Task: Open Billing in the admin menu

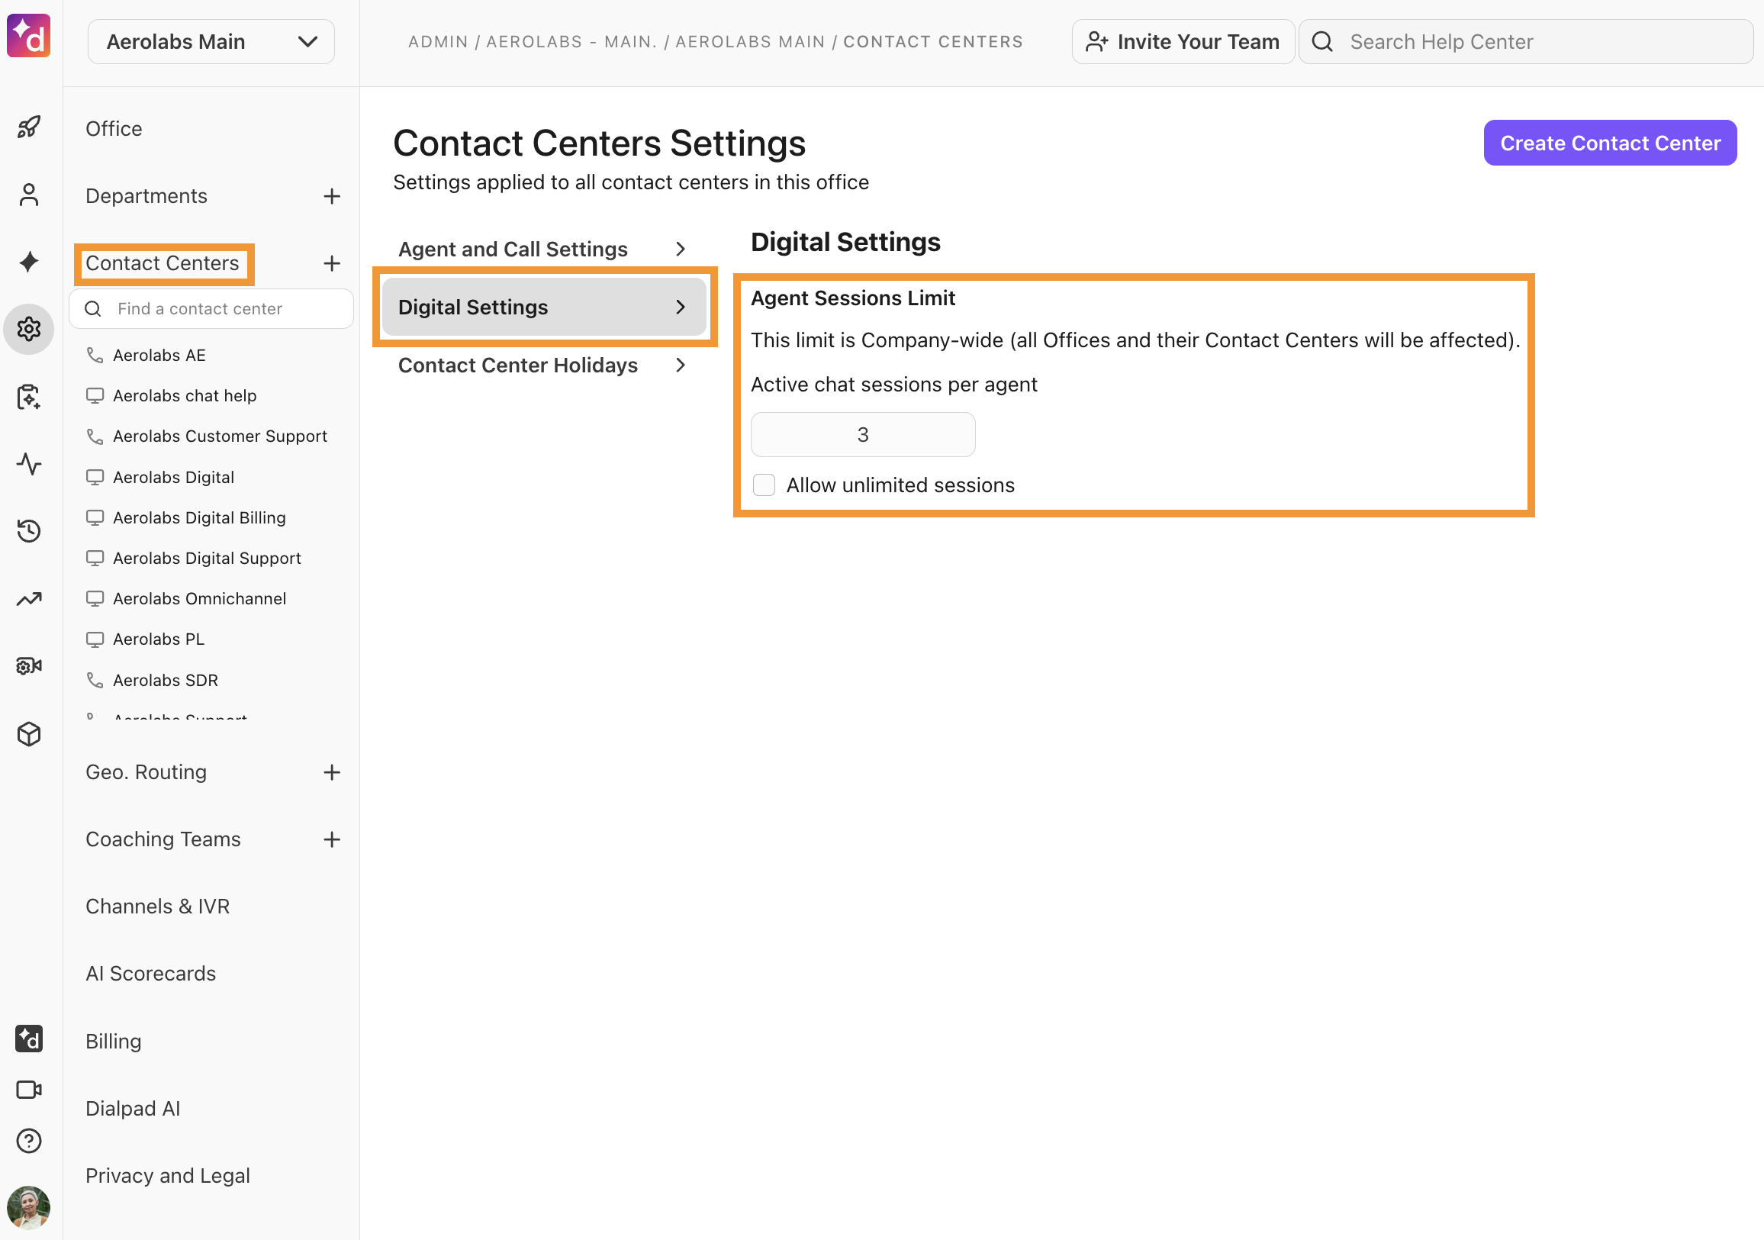Action: [x=114, y=1041]
